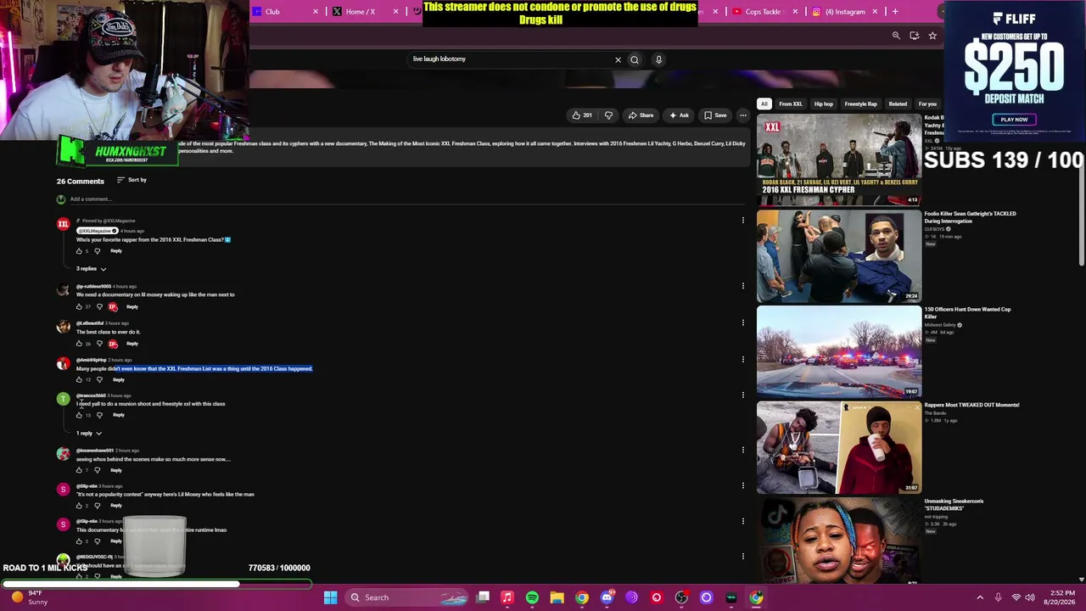Select the All filter chip
The height and width of the screenshot is (611, 1086).
[764, 104]
